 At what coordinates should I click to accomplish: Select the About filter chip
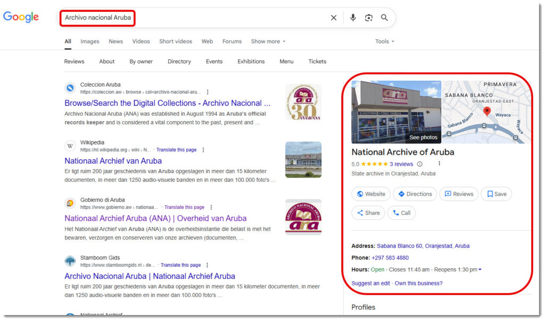point(106,62)
